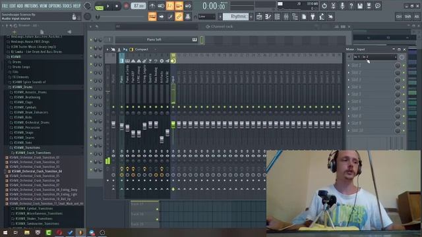Viewport: 422px width, 237px height.
Task: Open File Explorer from the taskbar
Action: 27,232
